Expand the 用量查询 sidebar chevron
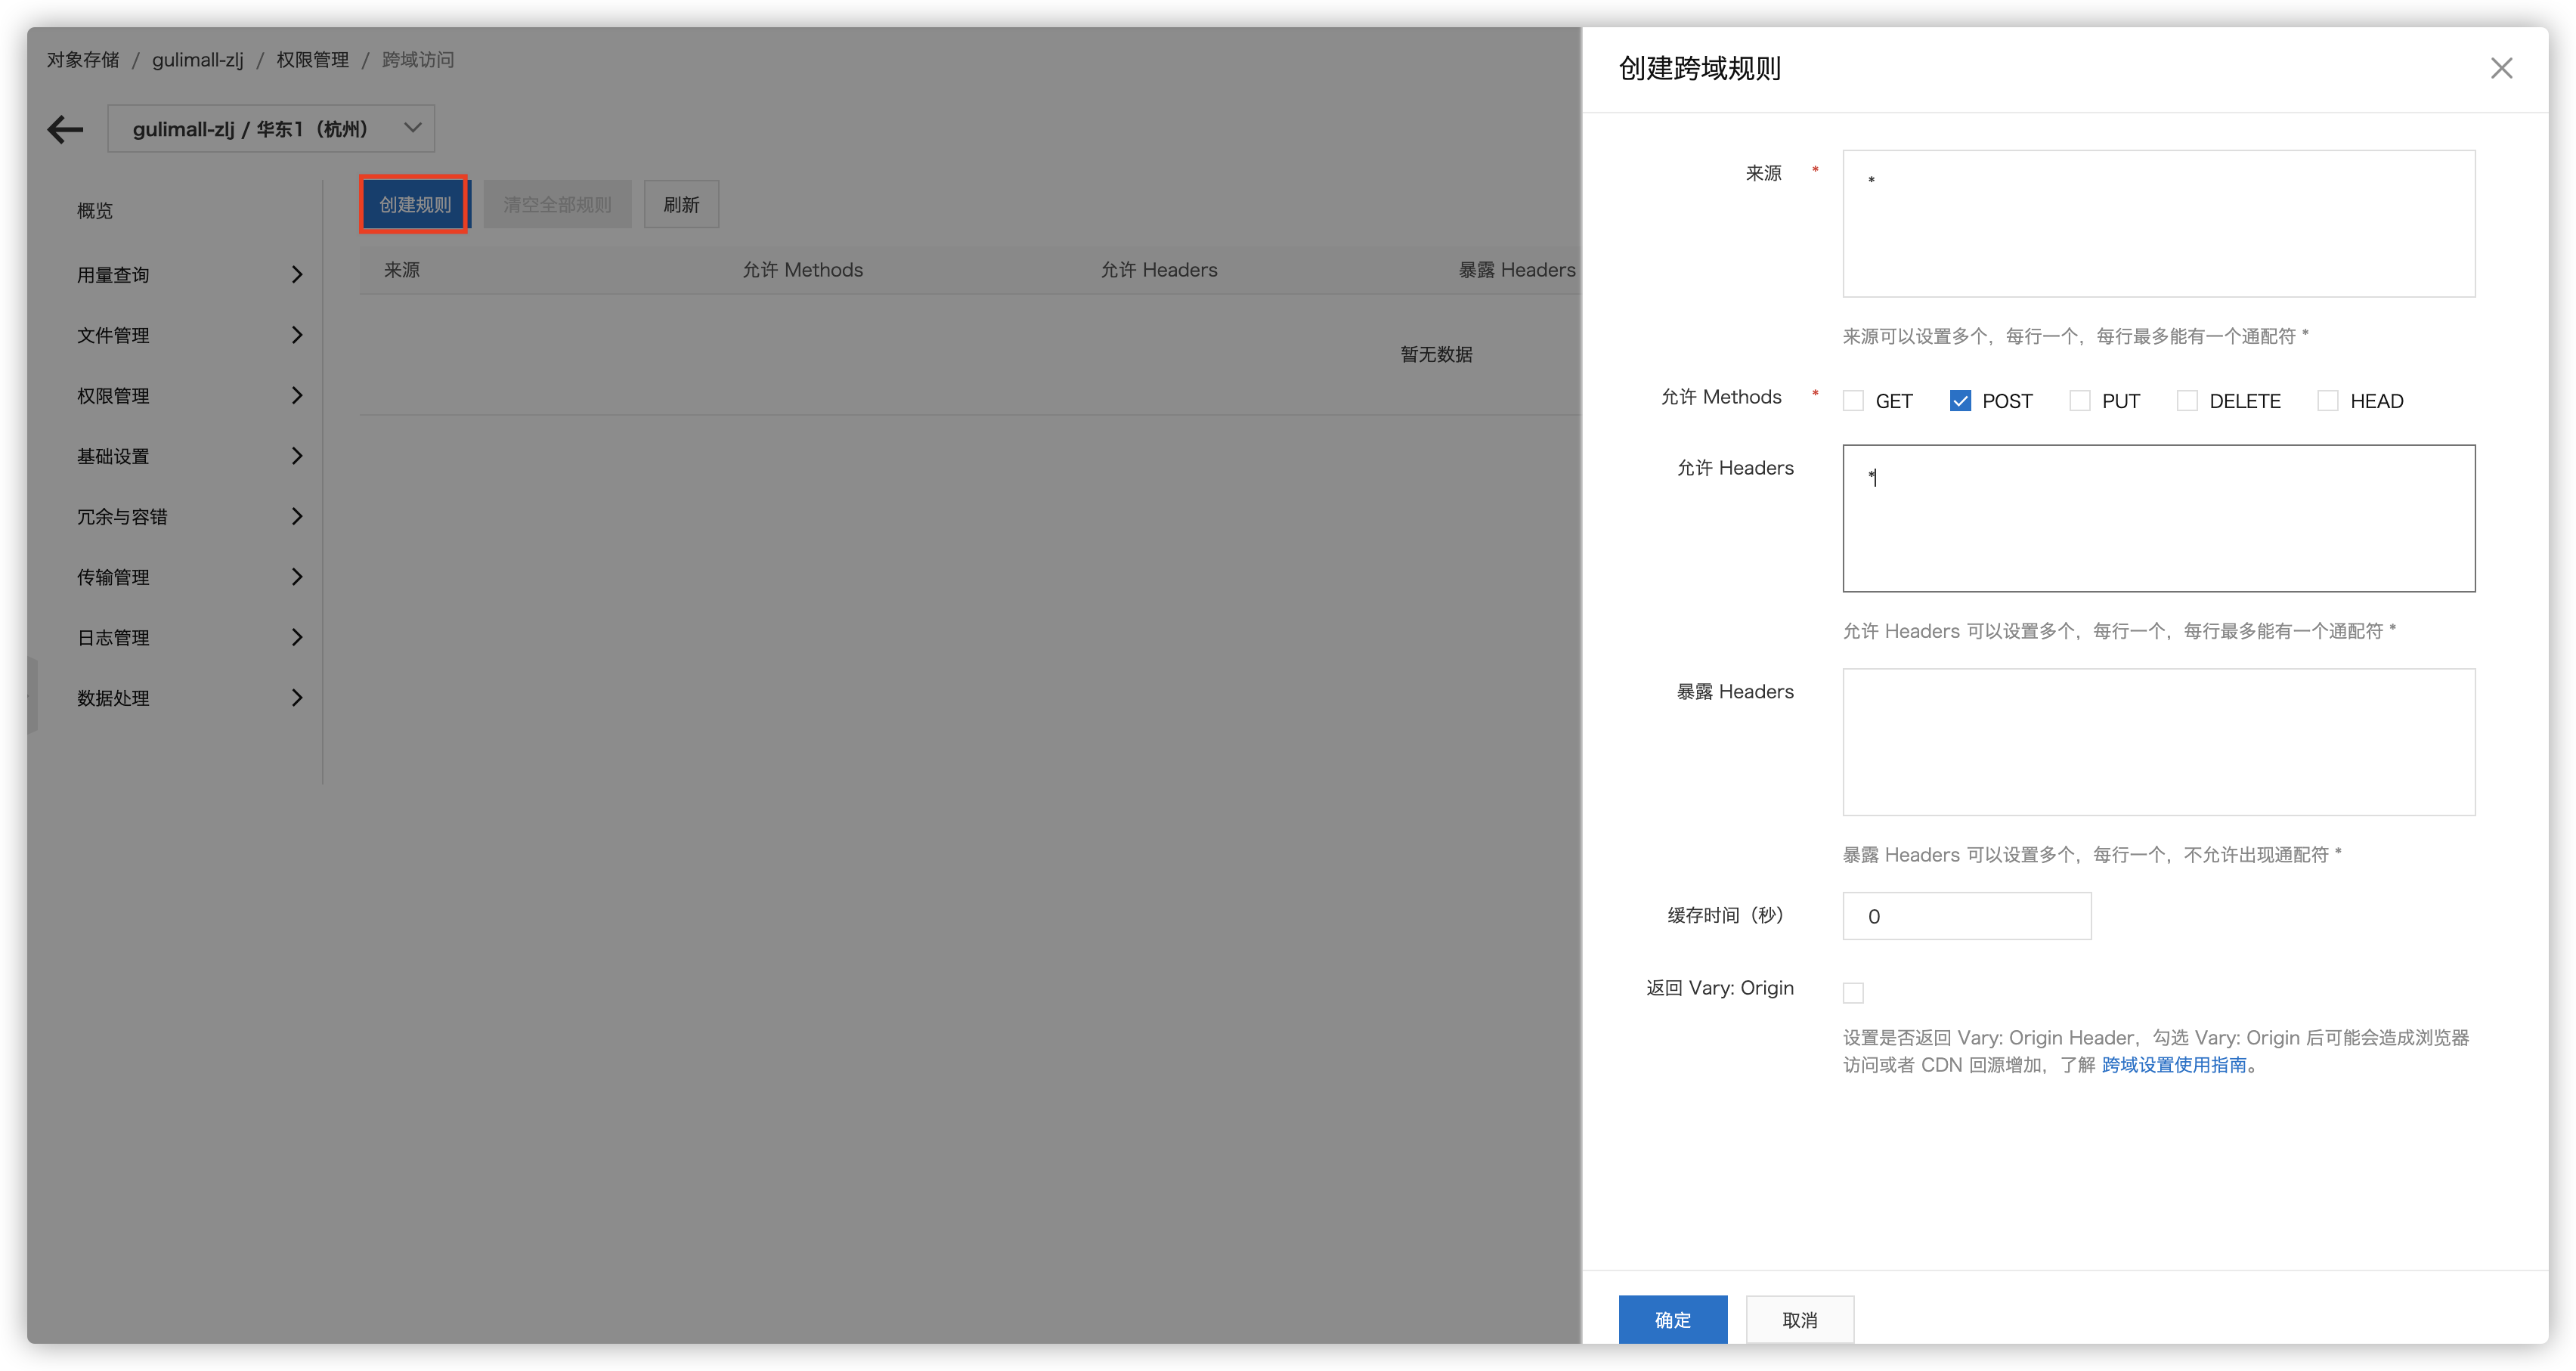This screenshot has width=2576, height=1371. point(296,274)
